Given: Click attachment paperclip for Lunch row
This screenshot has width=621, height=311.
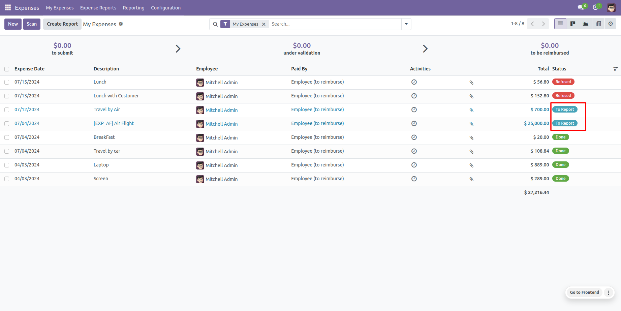Looking at the screenshot, I should pyautogui.click(x=471, y=83).
